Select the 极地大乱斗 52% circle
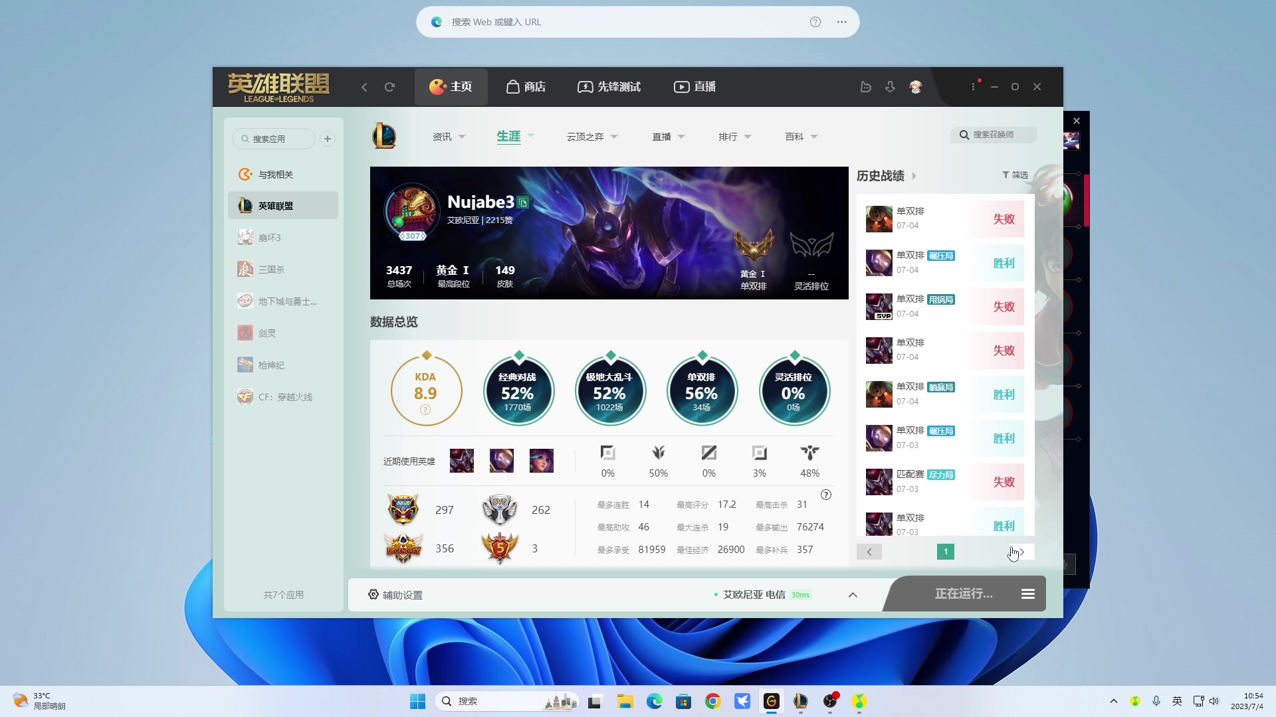Image resolution: width=1276 pixels, height=717 pixels. (x=610, y=391)
